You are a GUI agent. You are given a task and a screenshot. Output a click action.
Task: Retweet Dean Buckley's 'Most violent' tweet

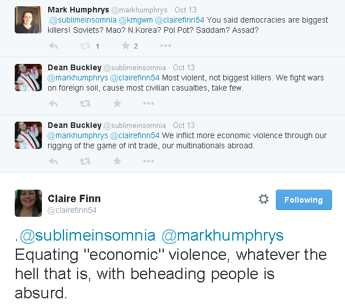(85, 104)
